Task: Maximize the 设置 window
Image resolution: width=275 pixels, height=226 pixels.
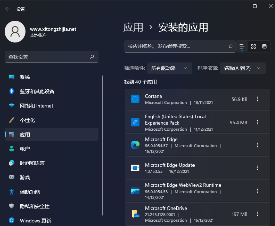Action: [255, 6]
